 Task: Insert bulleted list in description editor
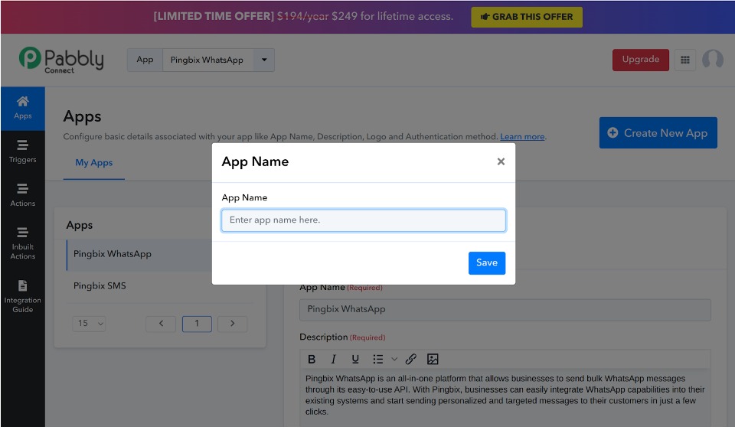(x=377, y=360)
